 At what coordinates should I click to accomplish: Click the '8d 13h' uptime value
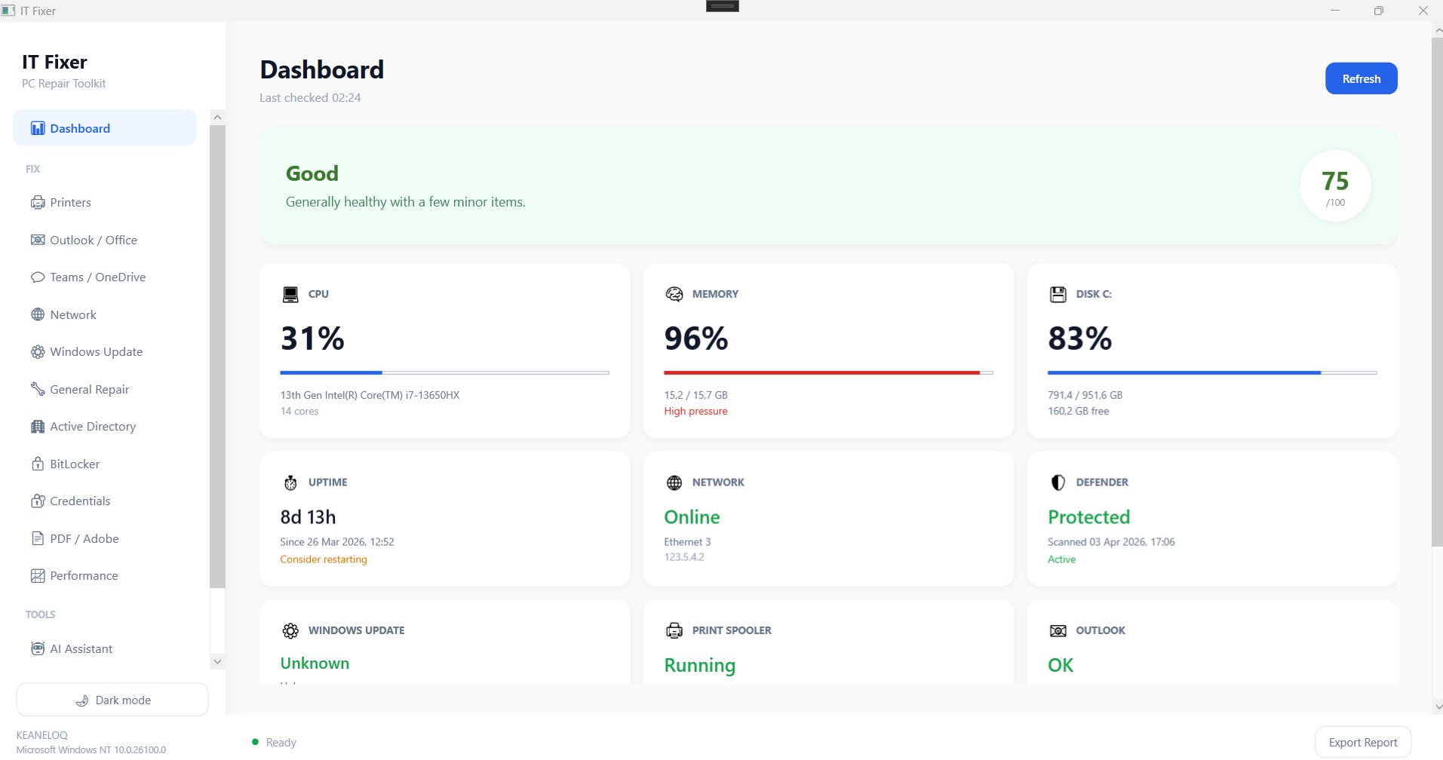point(308,517)
